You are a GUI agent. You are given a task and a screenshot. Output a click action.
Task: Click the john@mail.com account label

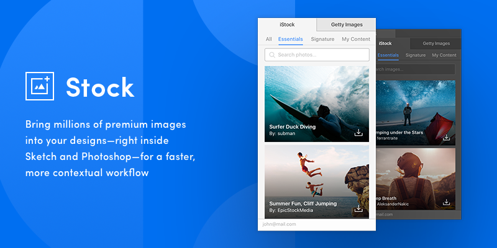tap(279, 224)
